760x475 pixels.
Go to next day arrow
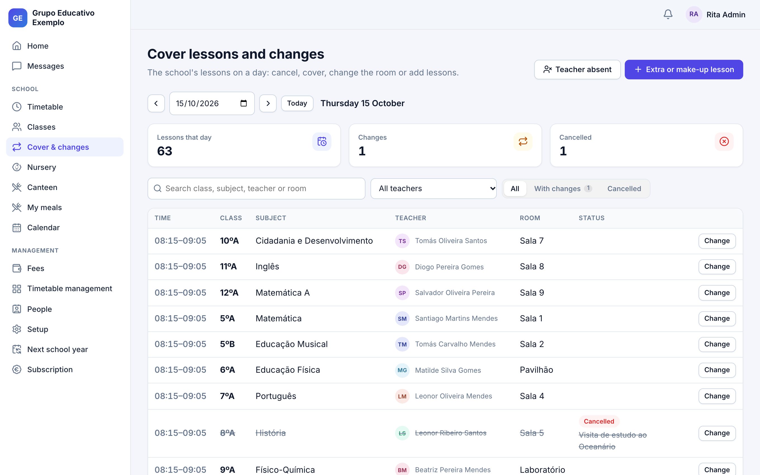click(x=268, y=103)
